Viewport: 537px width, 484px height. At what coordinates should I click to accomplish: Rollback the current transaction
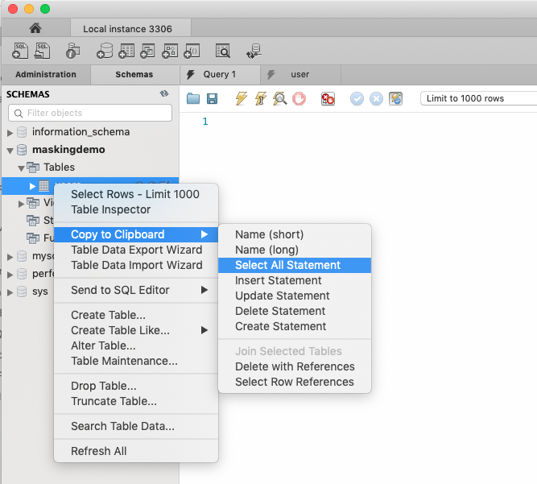tap(376, 98)
